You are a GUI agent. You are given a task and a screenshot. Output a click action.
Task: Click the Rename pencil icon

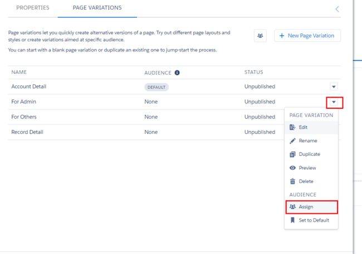292,141
